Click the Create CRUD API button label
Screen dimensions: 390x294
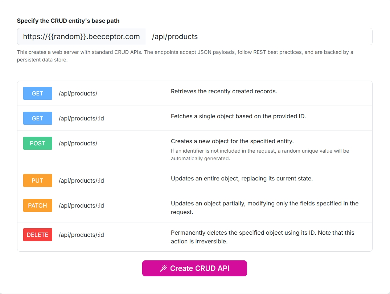[x=200, y=268]
